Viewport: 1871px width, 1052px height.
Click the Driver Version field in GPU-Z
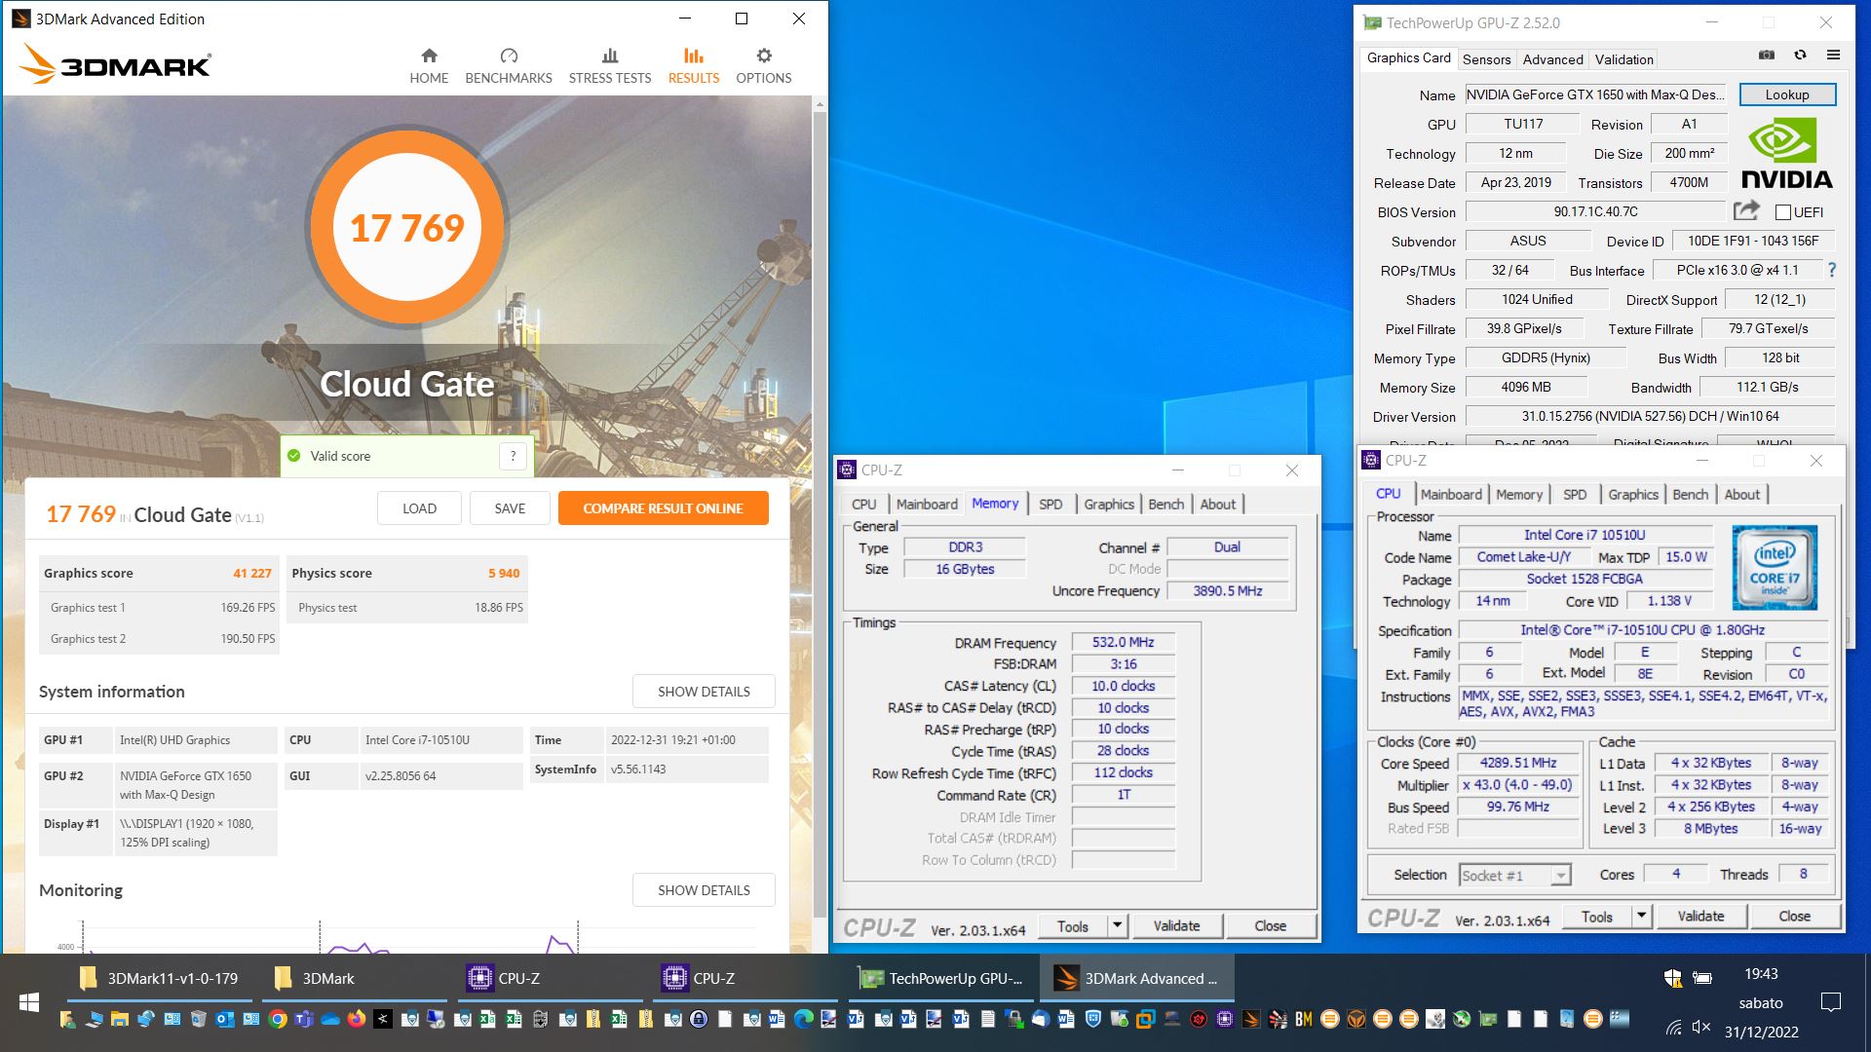pyautogui.click(x=1650, y=416)
